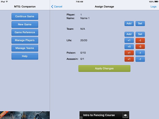Open the Help section
This screenshot has width=159, height=119.
point(25,56)
